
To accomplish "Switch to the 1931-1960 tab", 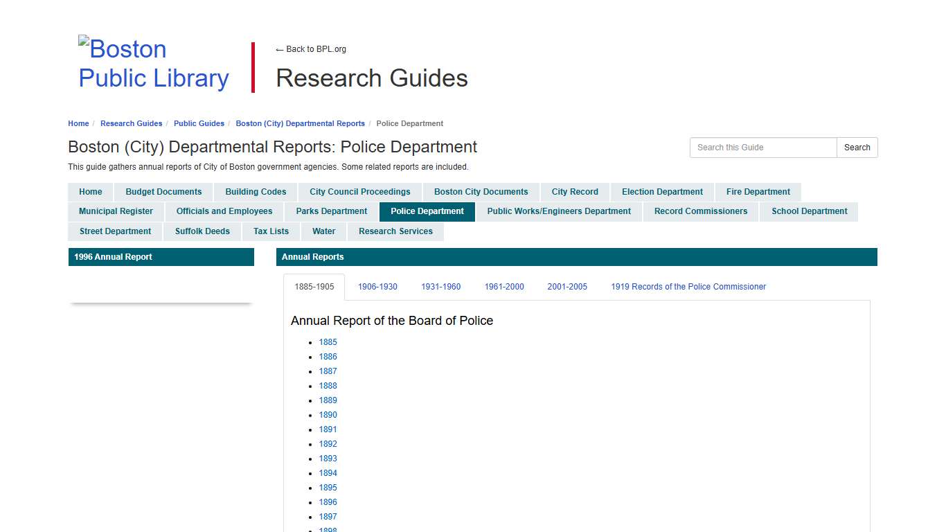I will [440, 286].
